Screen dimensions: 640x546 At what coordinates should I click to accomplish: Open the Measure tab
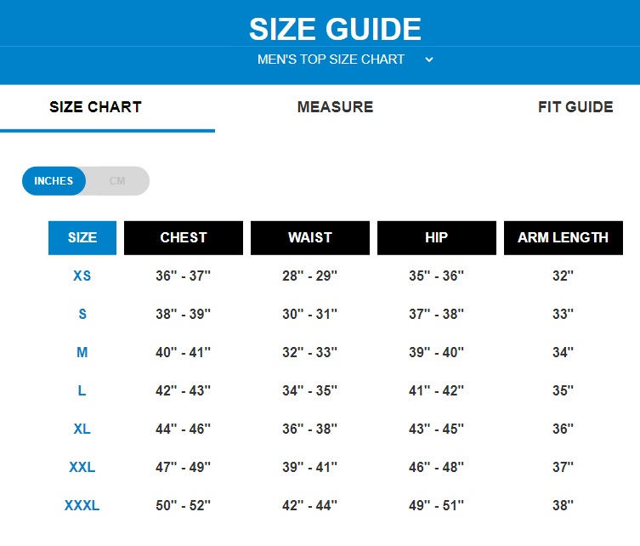pyautogui.click(x=335, y=107)
